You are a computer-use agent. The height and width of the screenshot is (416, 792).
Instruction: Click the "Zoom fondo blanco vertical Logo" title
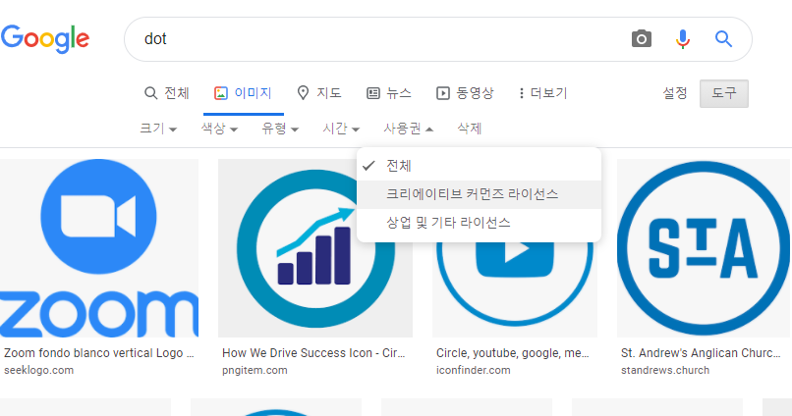99,353
